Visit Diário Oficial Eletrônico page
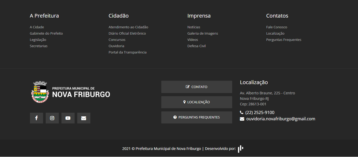The image size is (358, 157). pyautogui.click(x=127, y=34)
